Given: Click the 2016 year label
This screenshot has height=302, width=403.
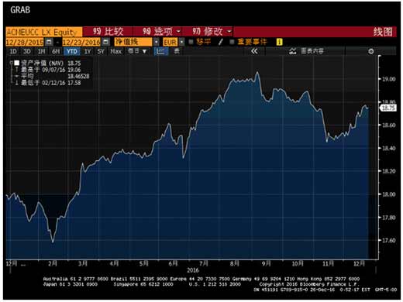Looking at the screenshot, I should 193,270.
